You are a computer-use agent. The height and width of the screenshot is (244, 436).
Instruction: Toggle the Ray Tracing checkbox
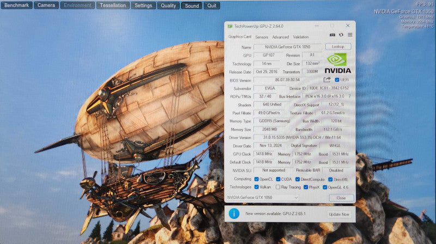point(278,187)
